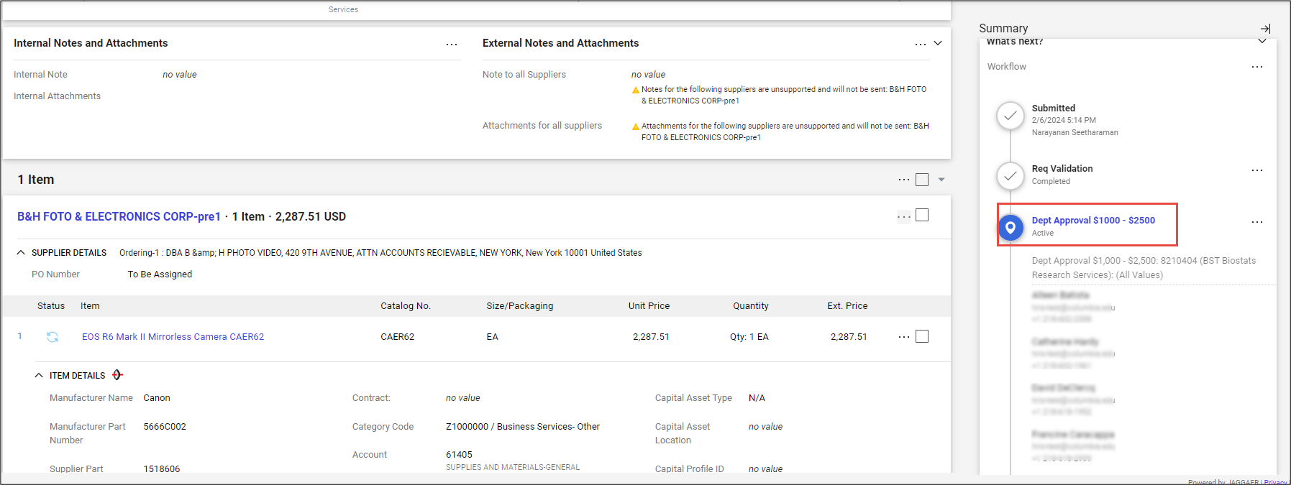The height and width of the screenshot is (485, 1291).
Task: Click Manufacturer Name value Canon
Action: tap(157, 397)
